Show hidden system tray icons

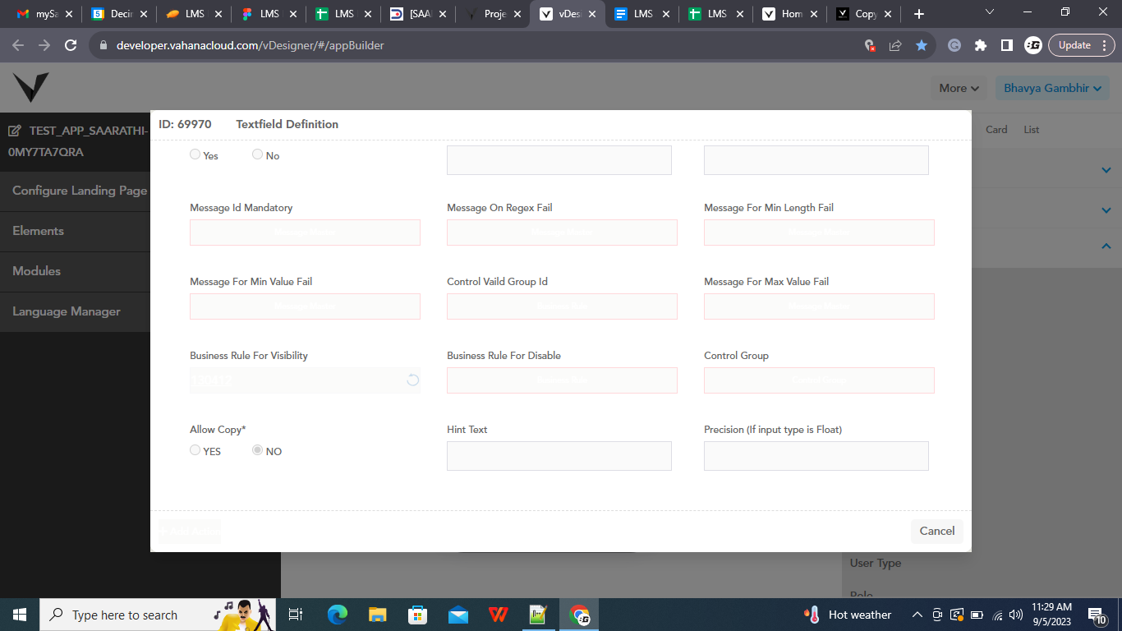[x=917, y=615]
